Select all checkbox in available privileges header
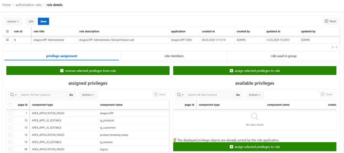The width and height of the screenshot is (344, 153). (x=177, y=105)
